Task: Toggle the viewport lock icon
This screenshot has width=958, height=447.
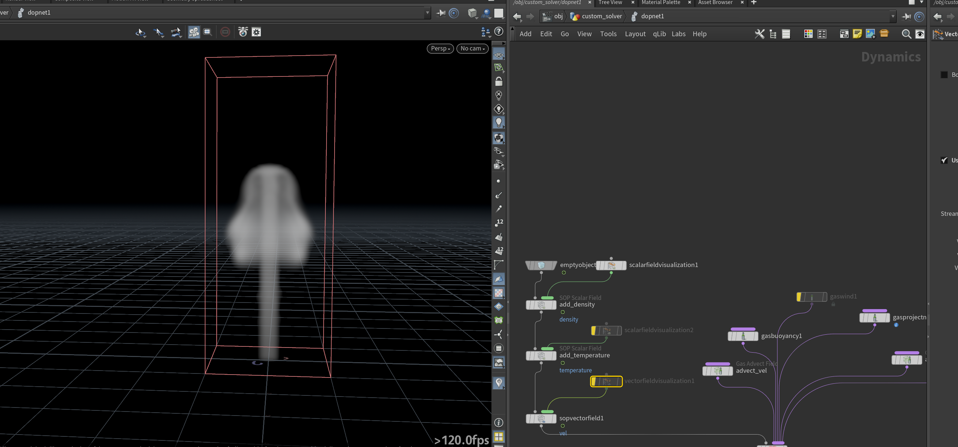Action: click(x=499, y=81)
